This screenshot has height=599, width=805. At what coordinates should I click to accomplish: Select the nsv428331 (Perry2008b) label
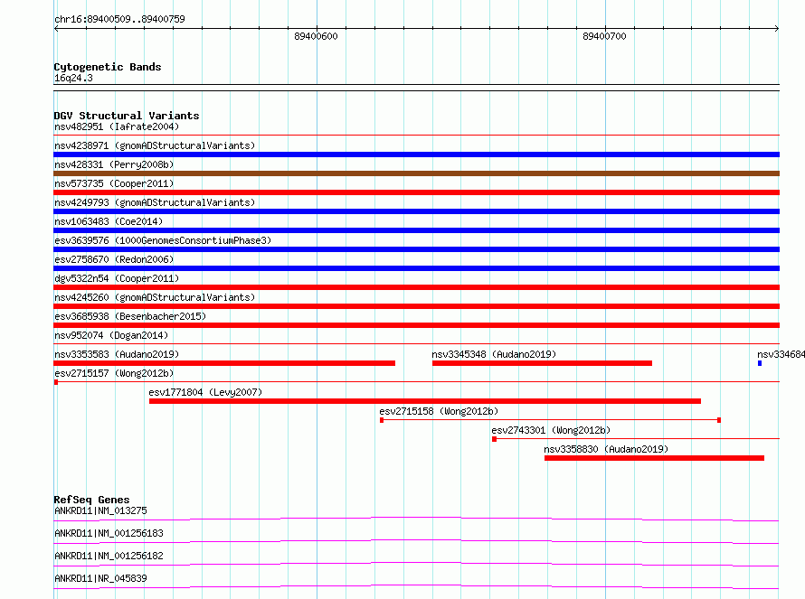pos(114,164)
